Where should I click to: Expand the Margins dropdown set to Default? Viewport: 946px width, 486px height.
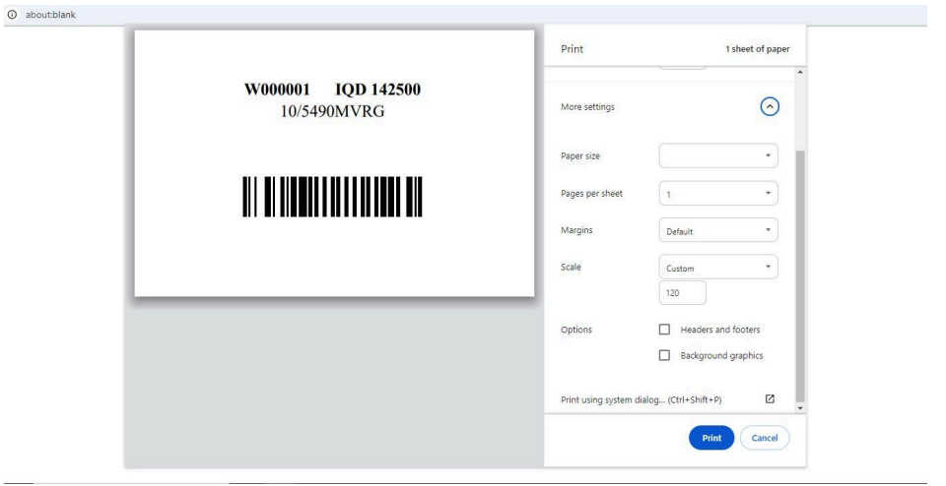717,231
